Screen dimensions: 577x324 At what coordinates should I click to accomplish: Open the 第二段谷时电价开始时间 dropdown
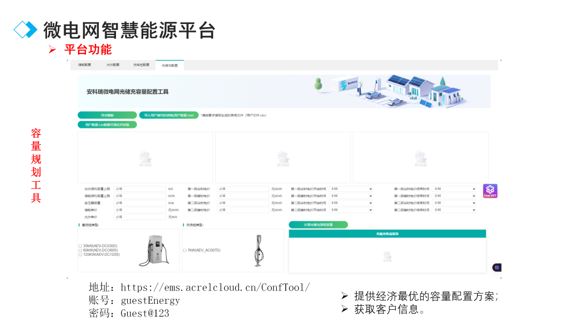click(350, 203)
